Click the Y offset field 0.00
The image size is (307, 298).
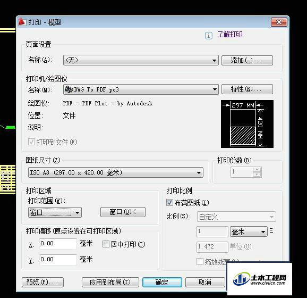point(58,260)
